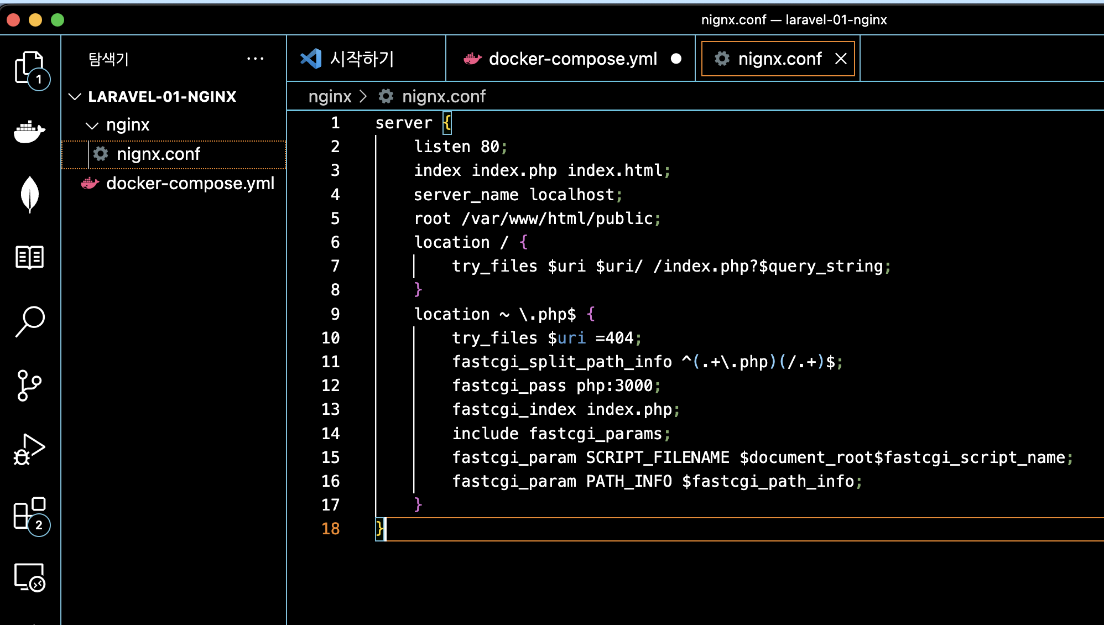This screenshot has width=1104, height=625.
Task: Click VS Code logo on Getting Started tab
Action: pyautogui.click(x=311, y=59)
